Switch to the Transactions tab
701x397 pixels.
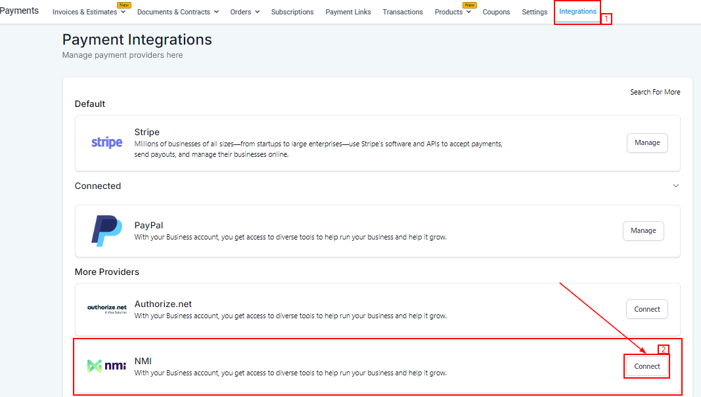[402, 12]
